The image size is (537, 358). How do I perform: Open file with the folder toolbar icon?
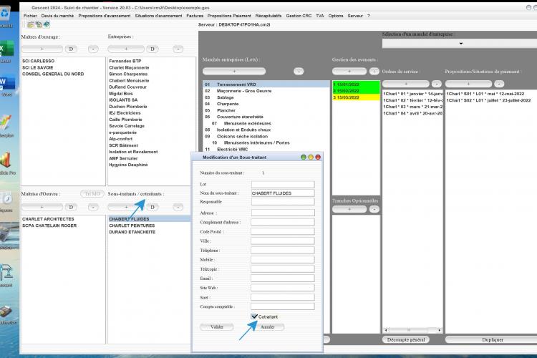[31, 24]
